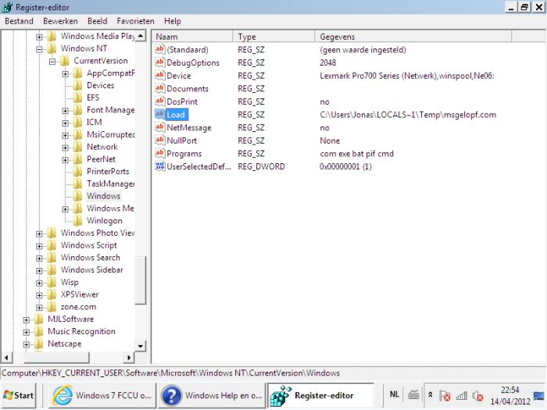This screenshot has width=547, height=410.
Task: Expand the PeerNet tree node
Action: click(65, 159)
